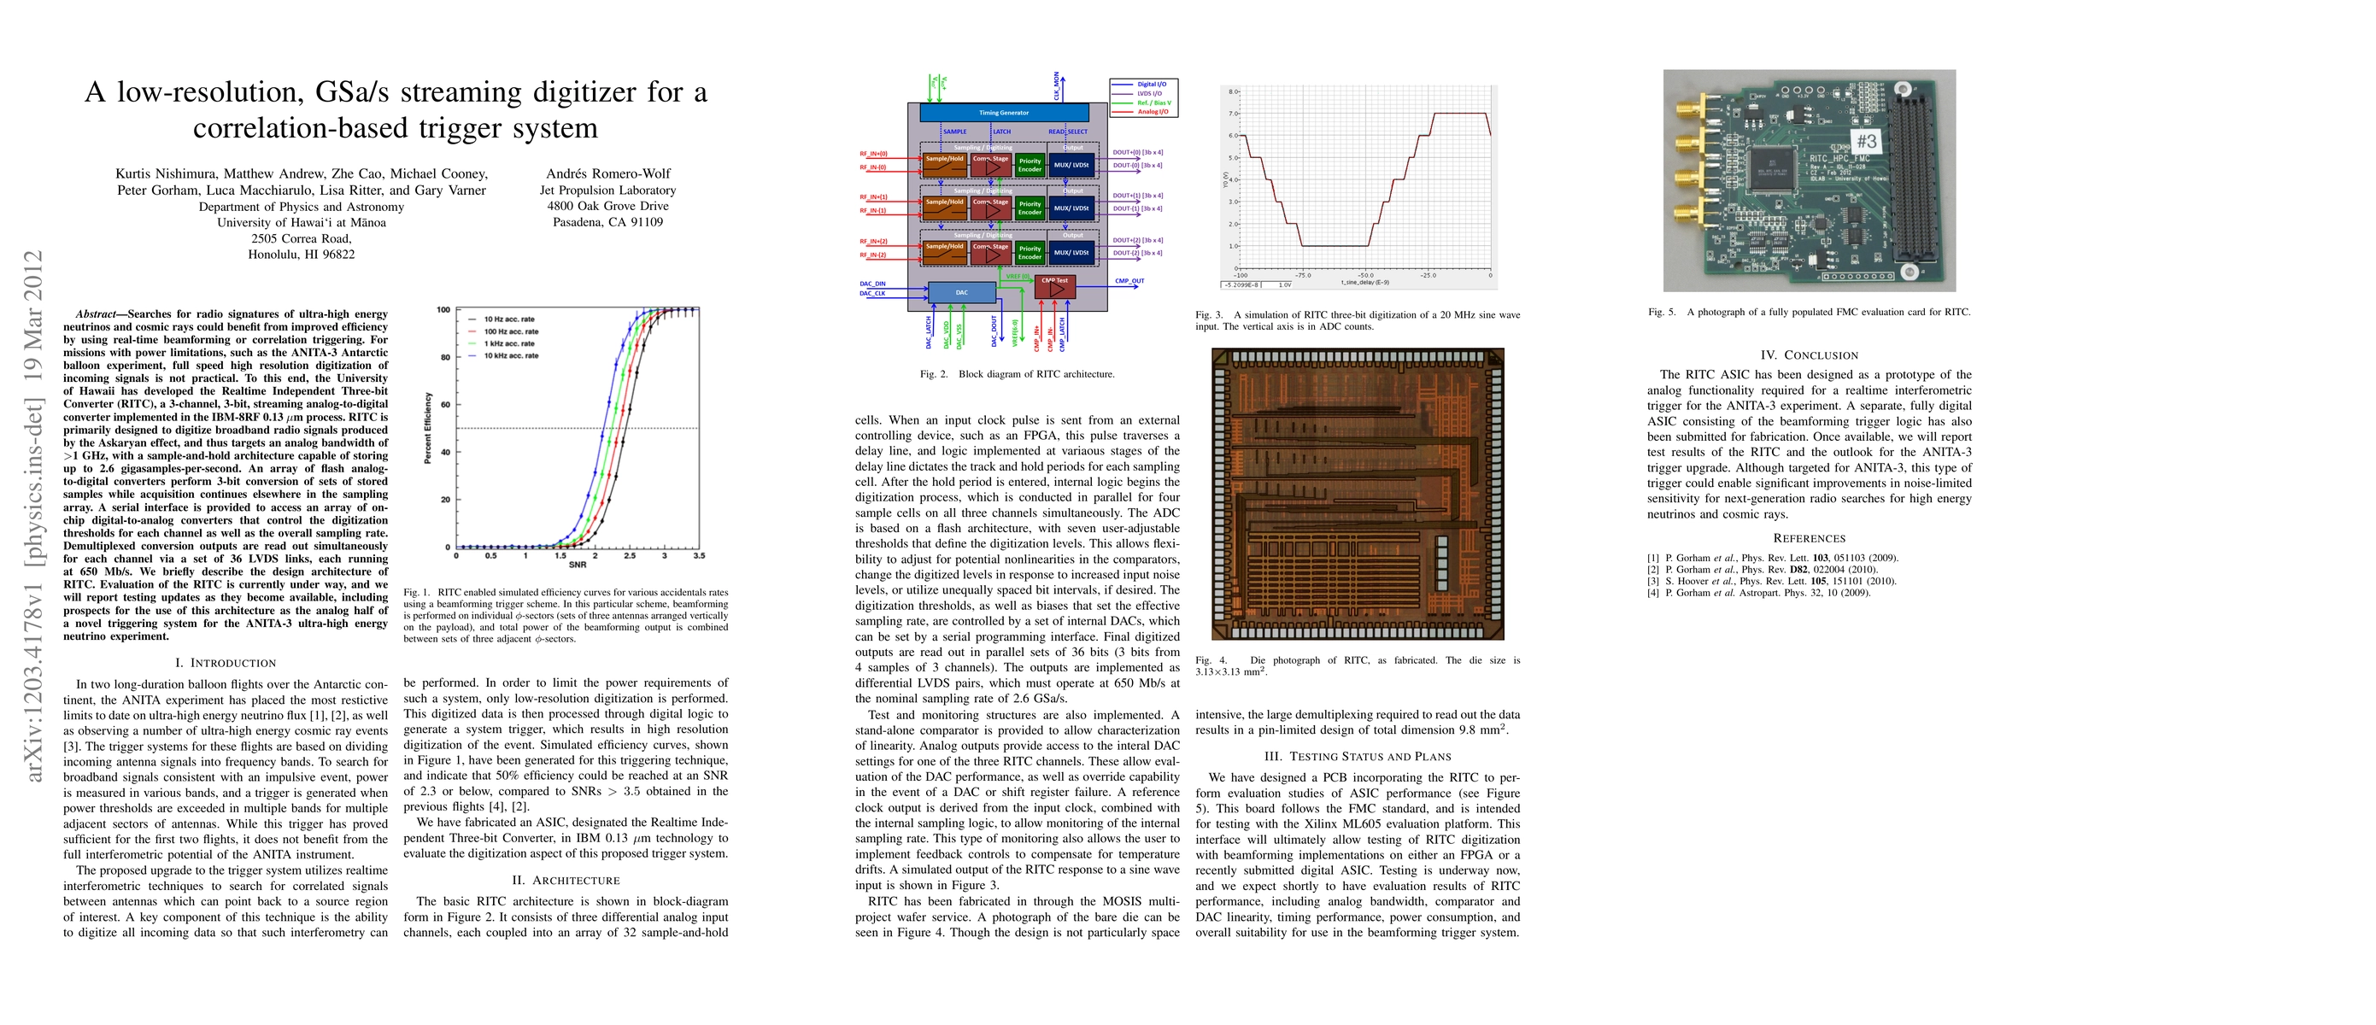The width and height of the screenshot is (2376, 1025).
Task: Click the top-row Sample/Hold block
Action: point(944,165)
